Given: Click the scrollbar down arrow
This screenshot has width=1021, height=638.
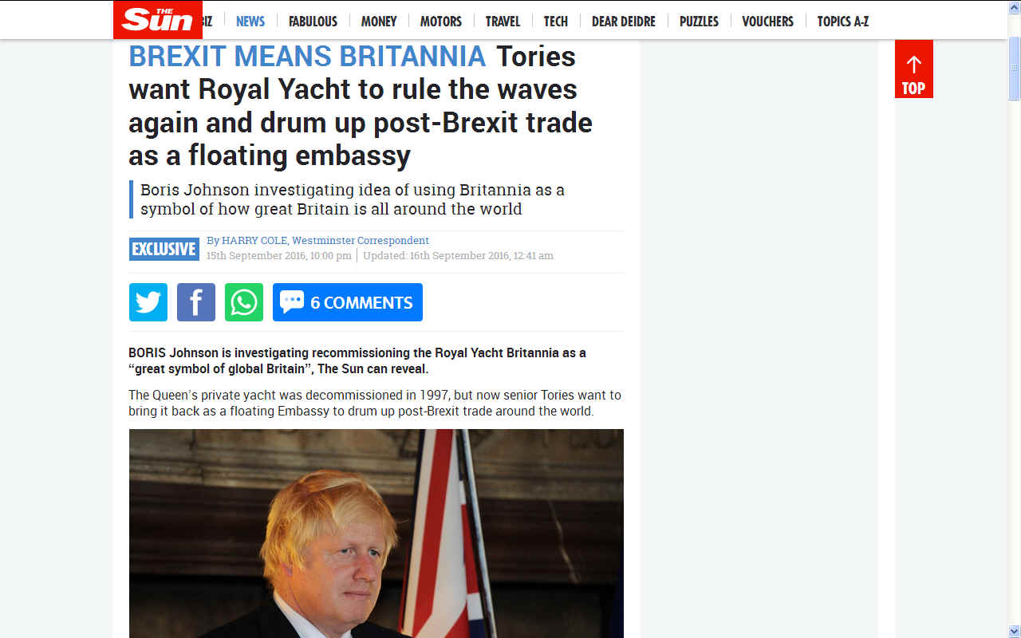Looking at the screenshot, I should (1015, 632).
